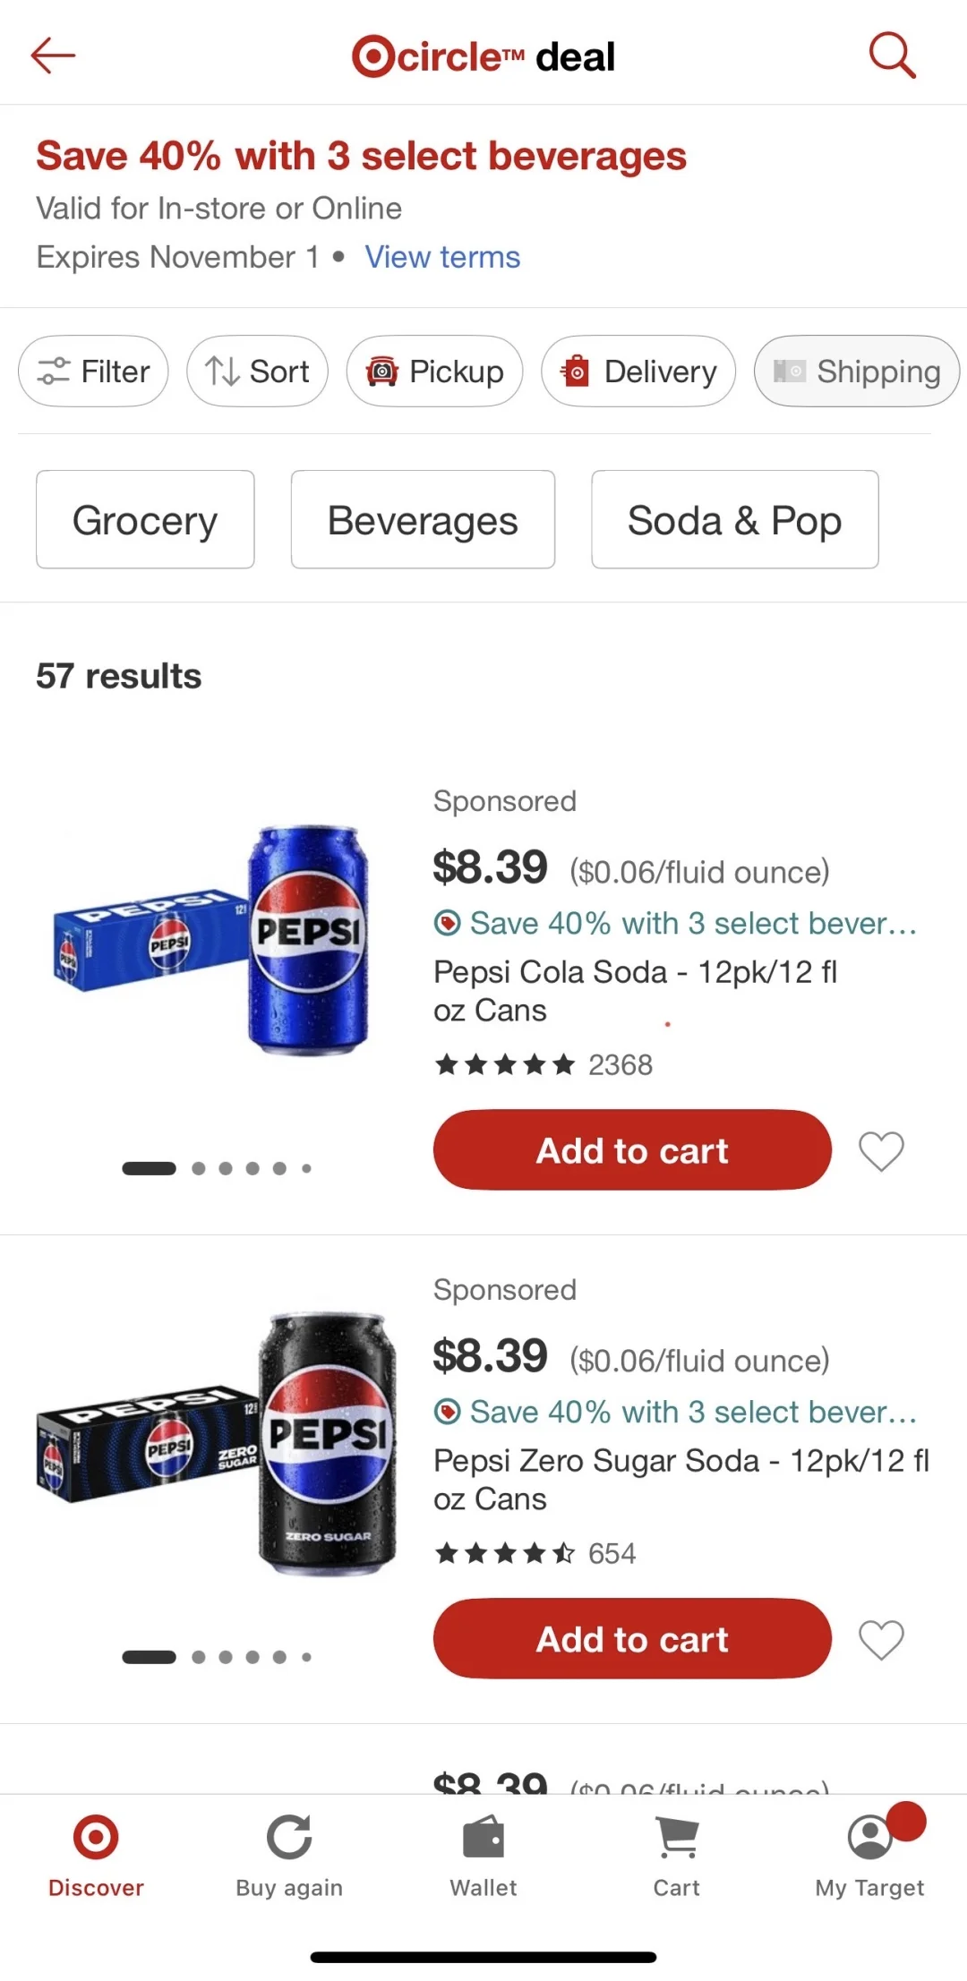Favorite Pepsi Cola Soda with heart icon
967x1981 pixels.
tap(881, 1151)
